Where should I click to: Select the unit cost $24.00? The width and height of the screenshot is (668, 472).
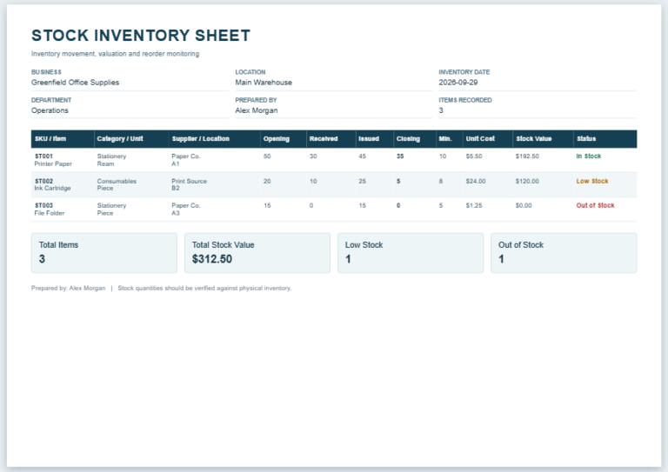[x=476, y=181]
